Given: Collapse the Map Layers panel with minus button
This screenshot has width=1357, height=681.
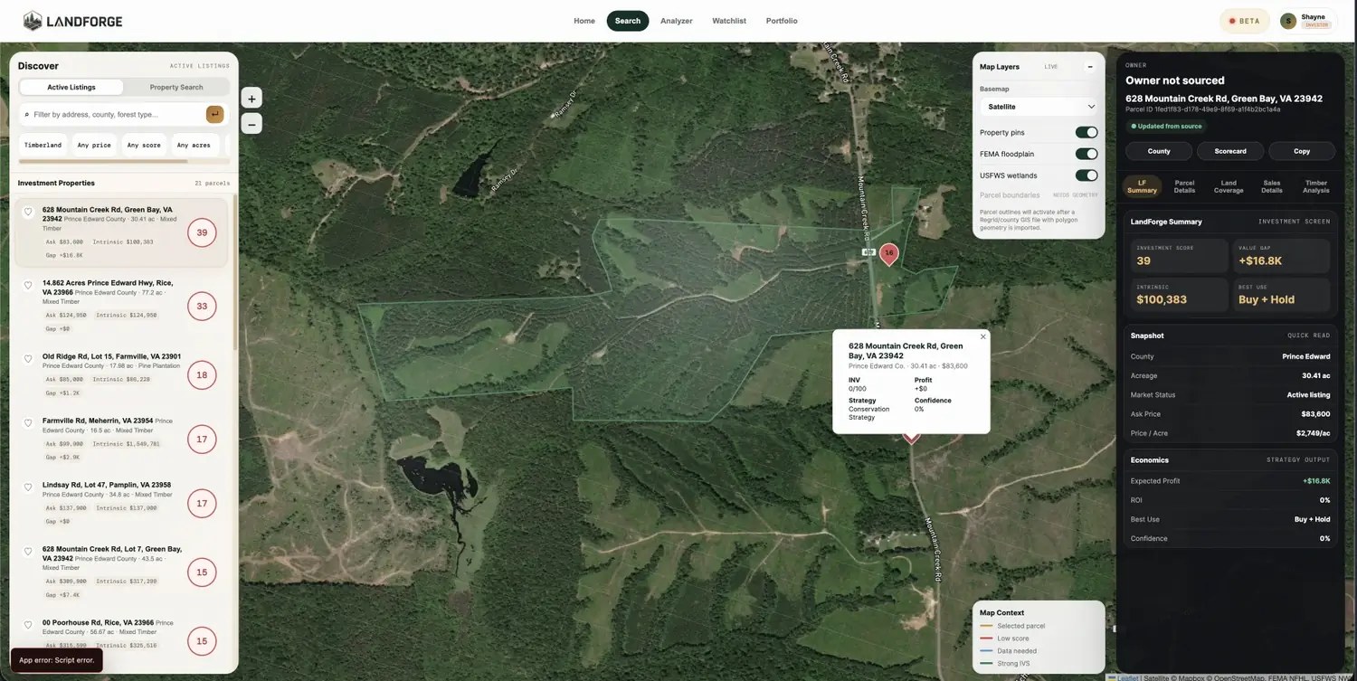Looking at the screenshot, I should click(x=1090, y=67).
